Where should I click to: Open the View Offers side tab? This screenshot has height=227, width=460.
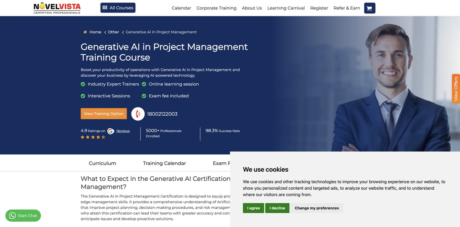click(456, 89)
